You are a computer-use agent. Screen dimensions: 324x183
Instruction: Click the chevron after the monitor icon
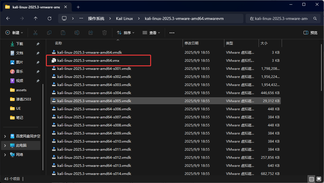point(73,19)
